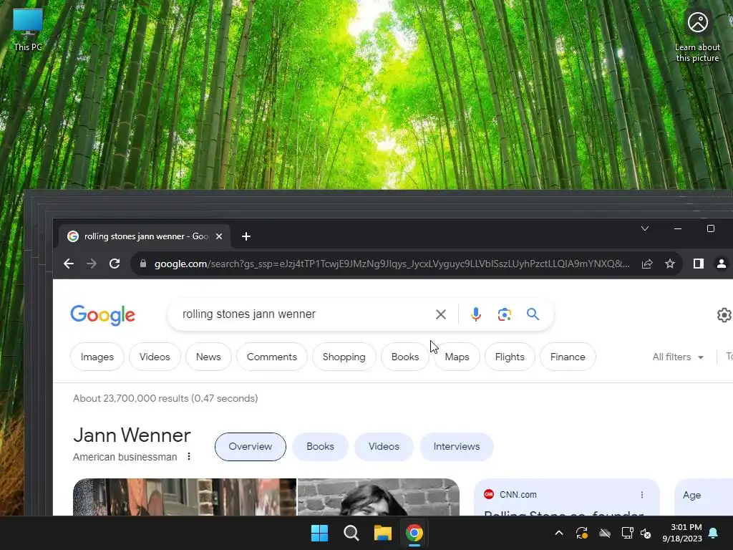733x550 pixels.
Task: Expand the tab search chevron in Chrome
Action: click(645, 228)
